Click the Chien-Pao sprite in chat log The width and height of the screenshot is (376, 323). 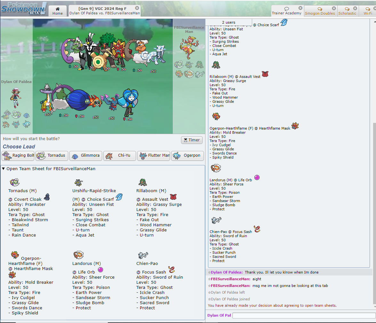click(x=216, y=220)
